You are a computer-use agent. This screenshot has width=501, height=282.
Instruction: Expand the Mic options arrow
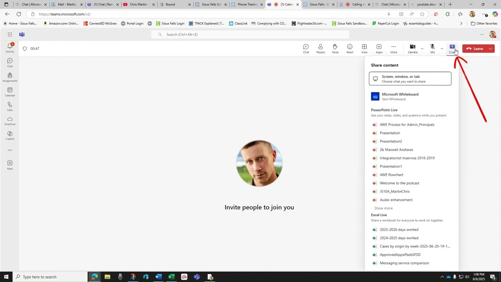coord(442,49)
